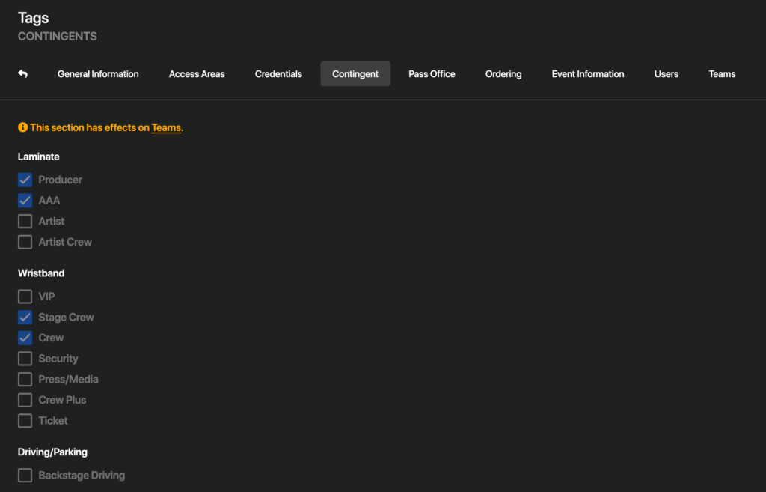Screen dimensions: 766x492
Task: Open the Users tab
Action: tap(666, 74)
